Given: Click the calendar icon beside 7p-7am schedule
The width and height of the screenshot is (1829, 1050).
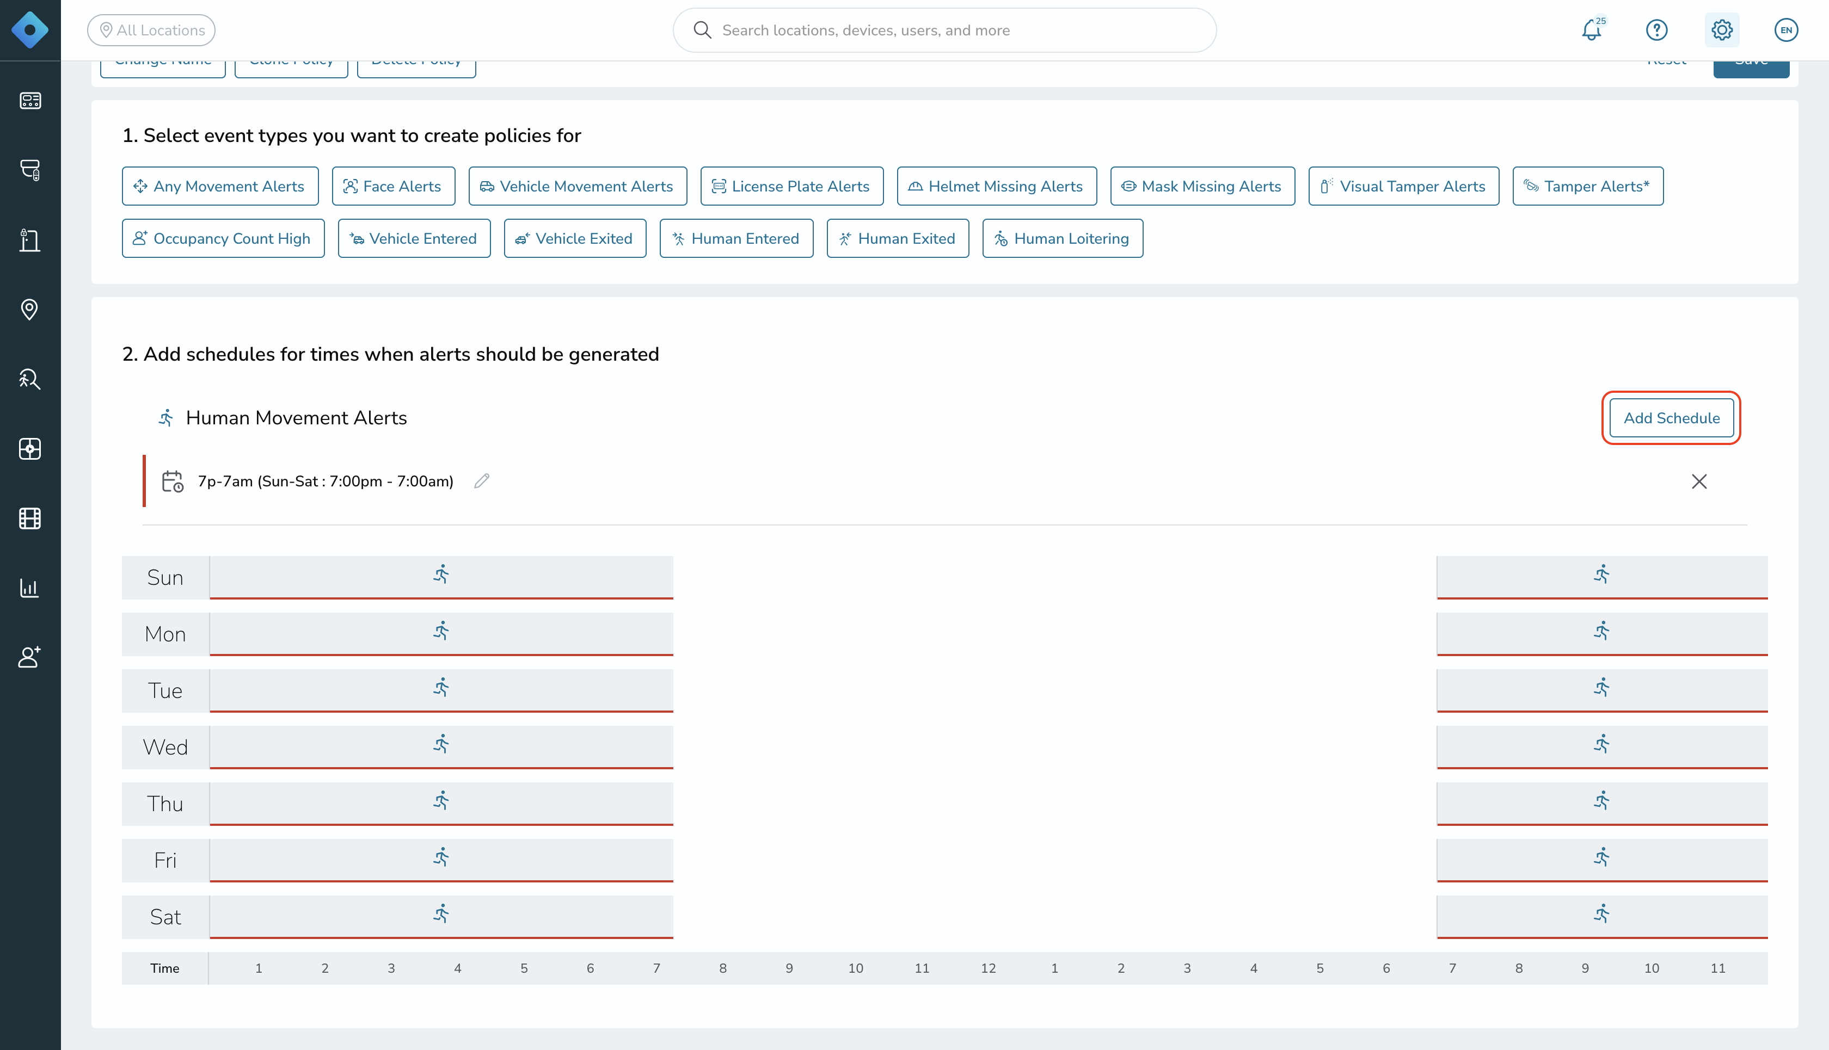Looking at the screenshot, I should (x=173, y=481).
